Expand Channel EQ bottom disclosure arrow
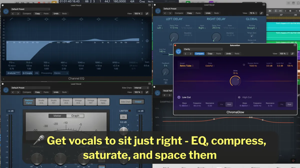Image resolution: width=300 pixels, height=168 pixels. point(4,79)
